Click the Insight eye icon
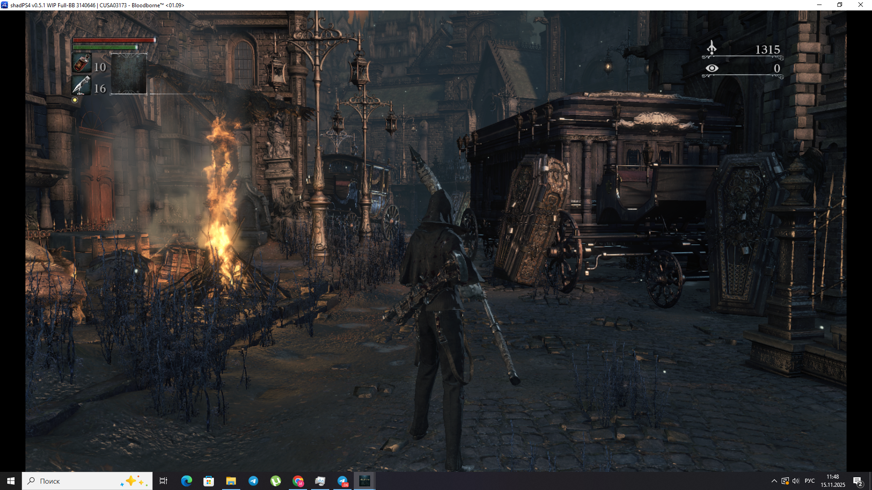The image size is (872, 490). coord(712,68)
